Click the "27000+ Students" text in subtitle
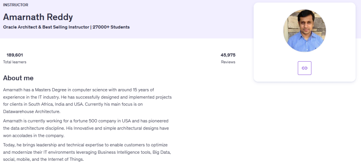 point(111,27)
